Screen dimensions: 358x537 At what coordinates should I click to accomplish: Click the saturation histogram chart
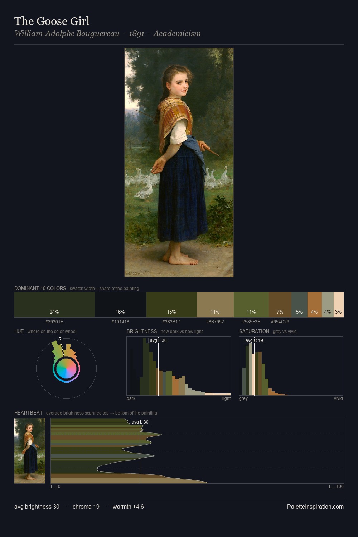pyautogui.click(x=291, y=366)
